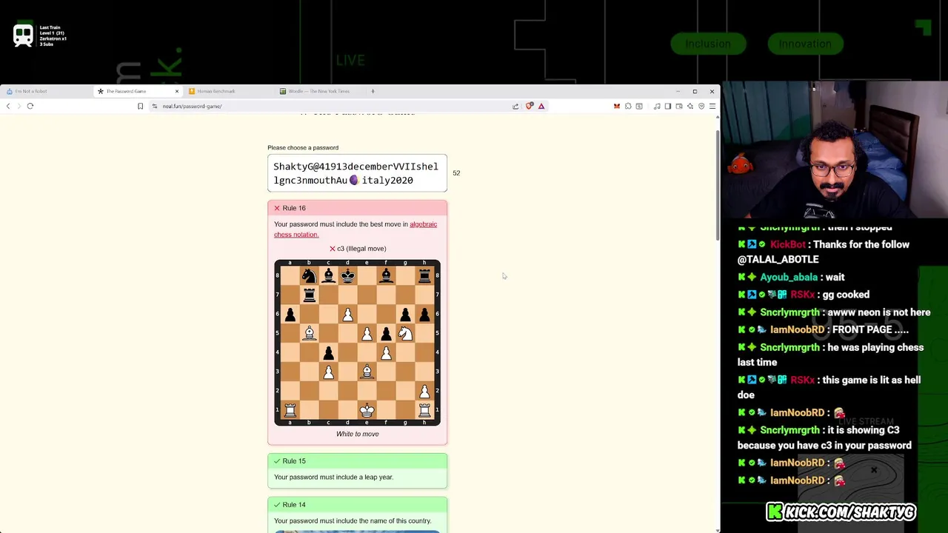948x533 pixels.
Task: Open the Brave VPN shield icon
Action: [x=701, y=106]
